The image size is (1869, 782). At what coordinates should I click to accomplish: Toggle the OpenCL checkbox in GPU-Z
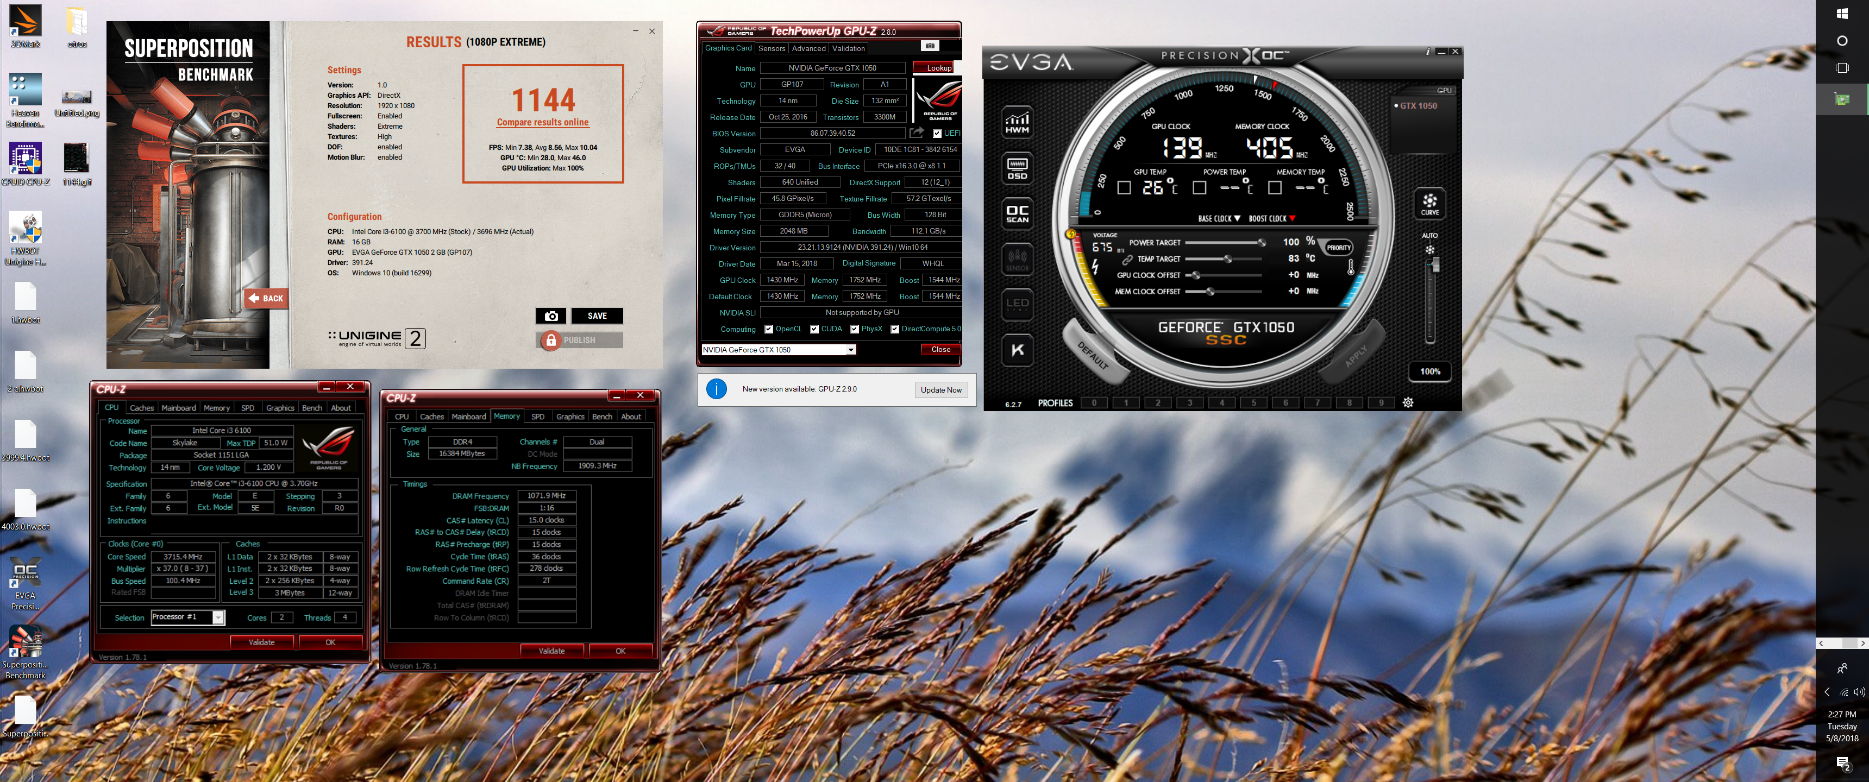[x=768, y=329]
